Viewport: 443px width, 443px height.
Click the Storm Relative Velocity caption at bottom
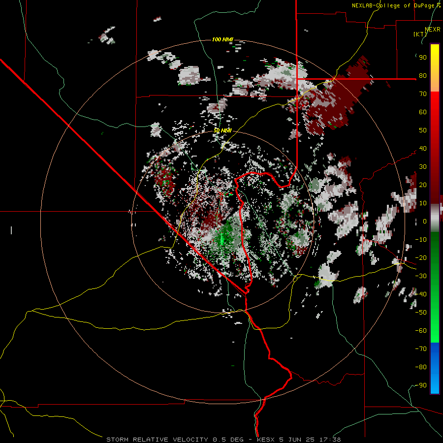[x=223, y=440]
